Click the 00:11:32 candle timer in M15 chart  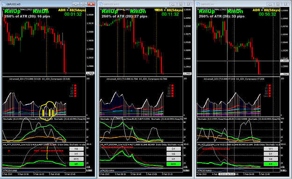[170, 14]
